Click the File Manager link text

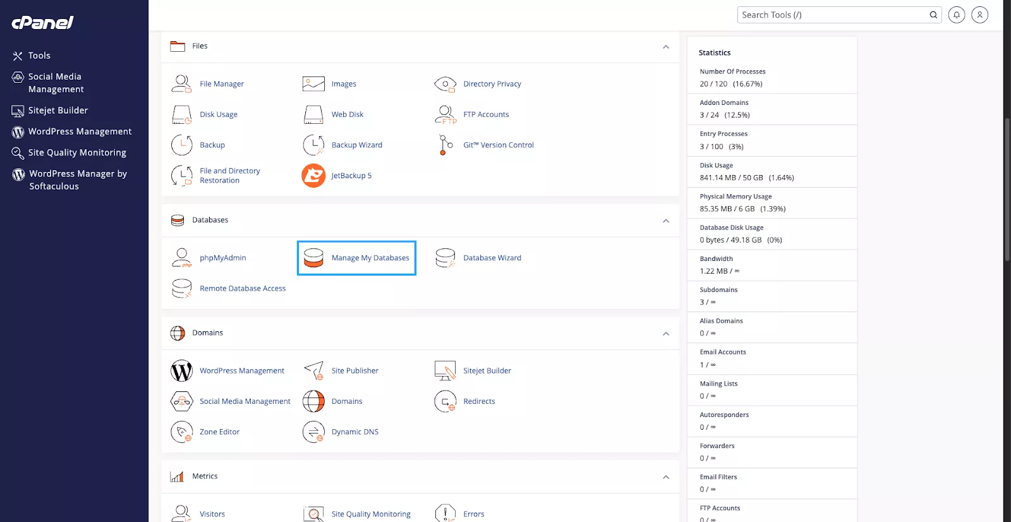(222, 83)
